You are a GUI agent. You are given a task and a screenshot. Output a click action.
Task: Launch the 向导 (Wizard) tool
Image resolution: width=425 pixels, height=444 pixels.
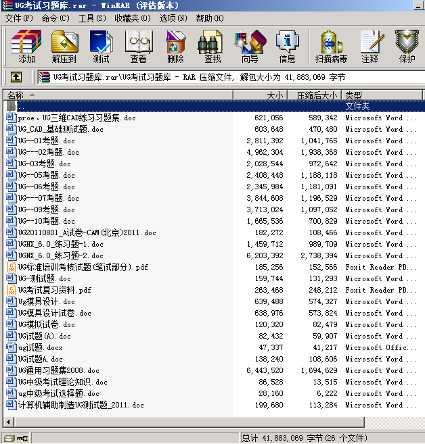point(250,47)
